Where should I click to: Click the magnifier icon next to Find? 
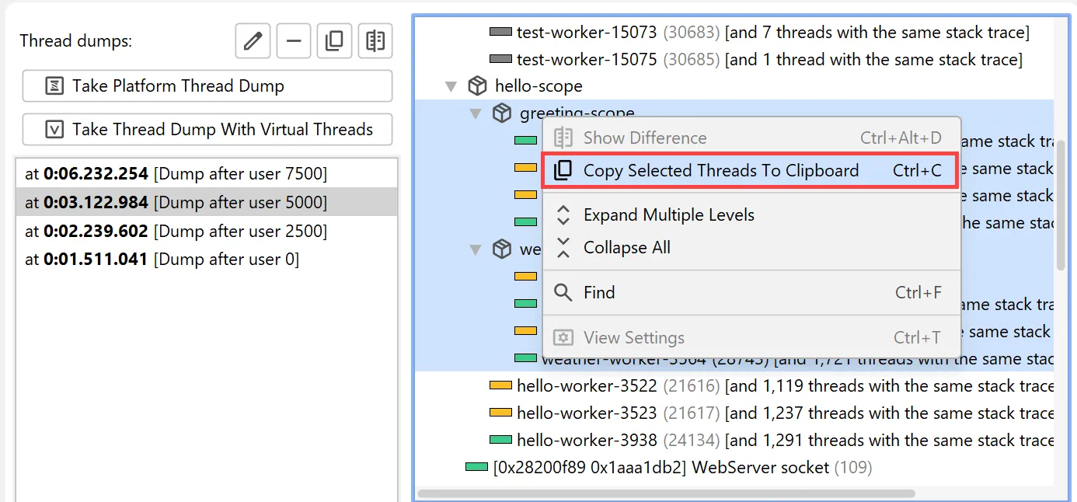click(563, 293)
